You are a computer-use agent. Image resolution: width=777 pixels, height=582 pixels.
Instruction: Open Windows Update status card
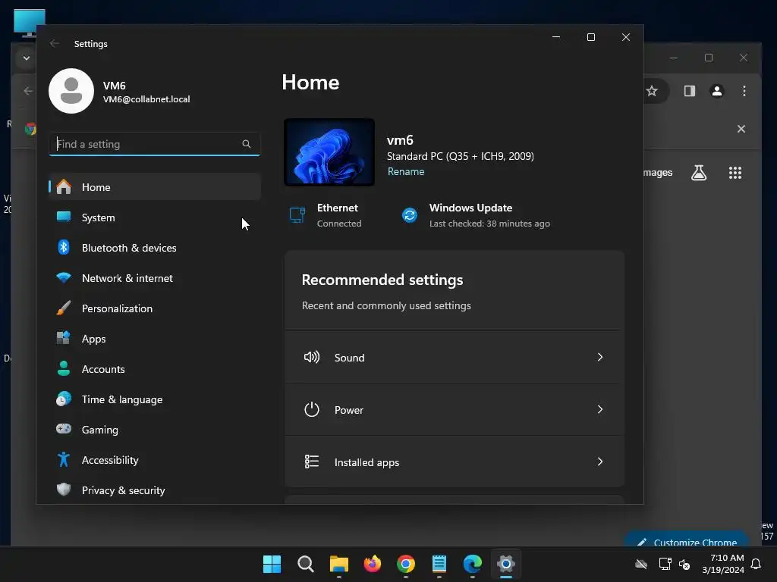477,215
